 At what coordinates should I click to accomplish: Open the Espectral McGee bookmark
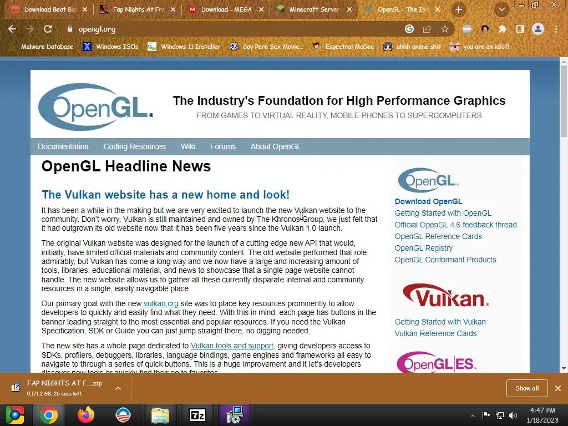point(343,47)
